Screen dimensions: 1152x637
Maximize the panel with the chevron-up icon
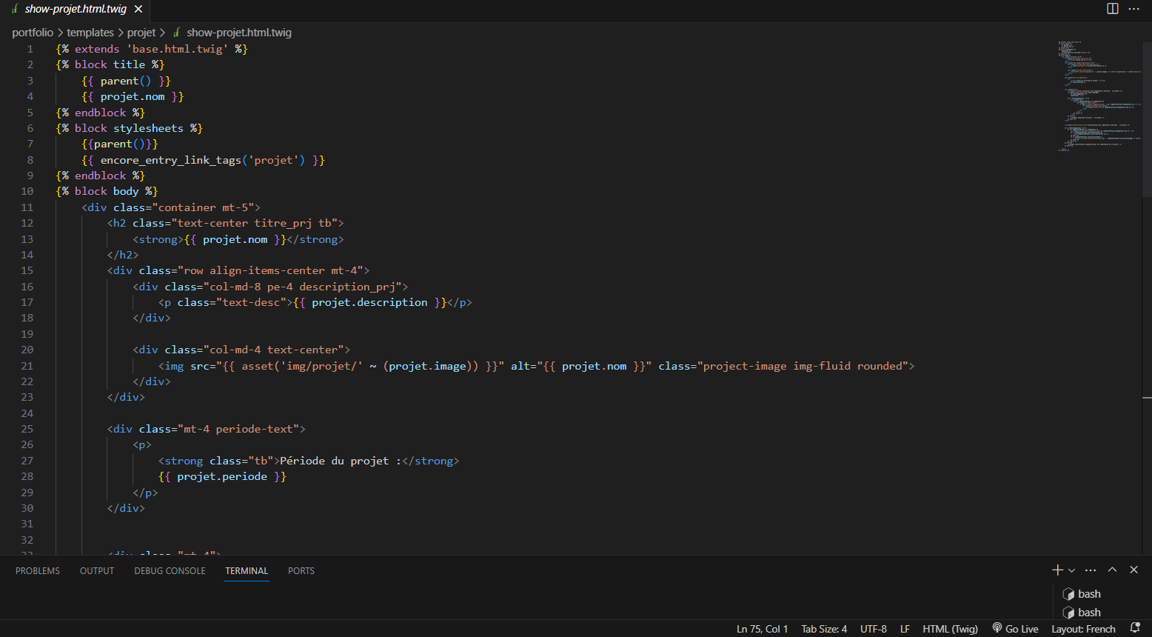tap(1112, 570)
